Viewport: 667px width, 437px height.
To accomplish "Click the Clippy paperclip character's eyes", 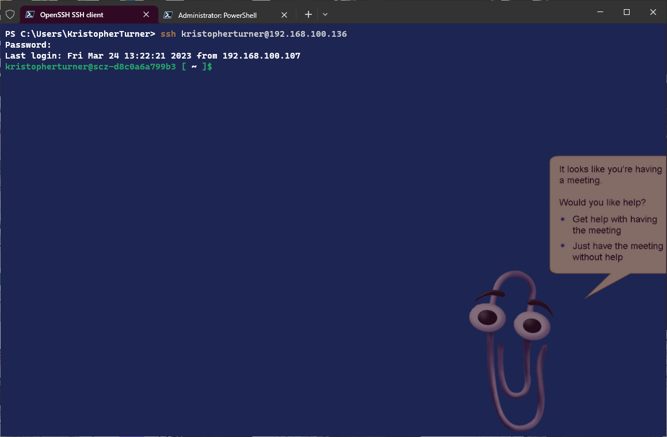I will click(x=509, y=321).
